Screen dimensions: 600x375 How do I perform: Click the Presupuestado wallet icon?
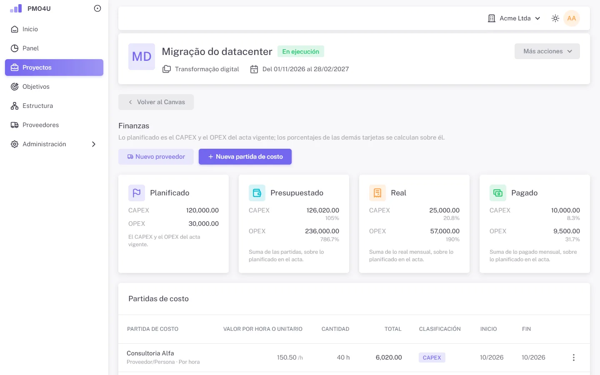coord(257,193)
